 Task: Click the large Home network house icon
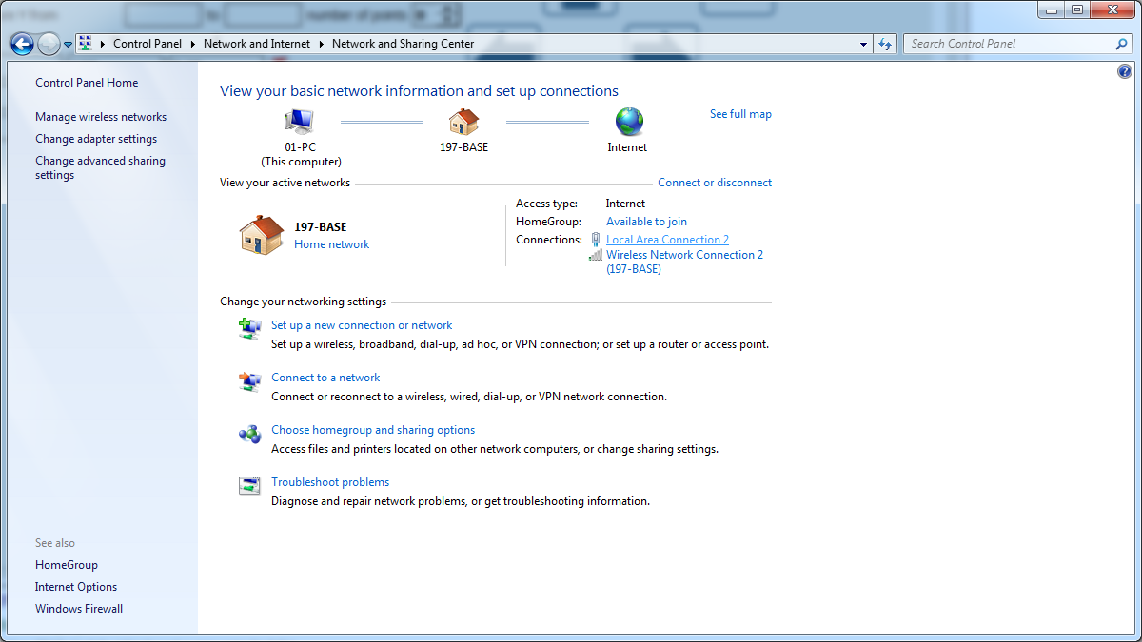pos(262,235)
